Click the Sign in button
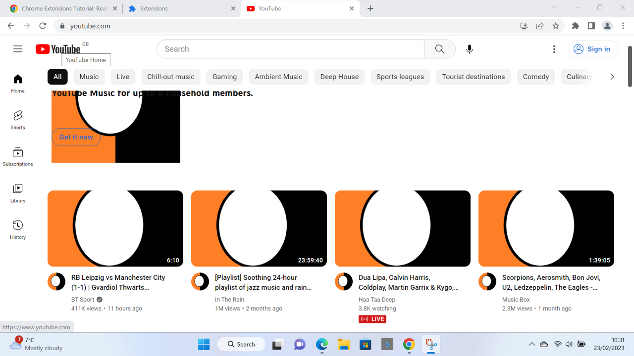The image size is (634, 356). 593,49
